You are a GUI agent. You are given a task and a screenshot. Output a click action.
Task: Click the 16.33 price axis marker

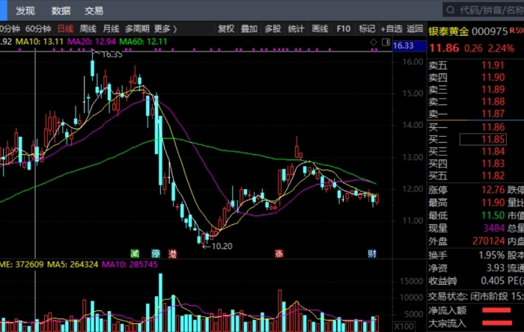(409, 46)
